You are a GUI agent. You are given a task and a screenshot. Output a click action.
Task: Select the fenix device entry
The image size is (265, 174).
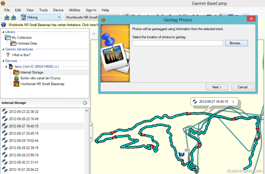pyautogui.click(x=37, y=66)
